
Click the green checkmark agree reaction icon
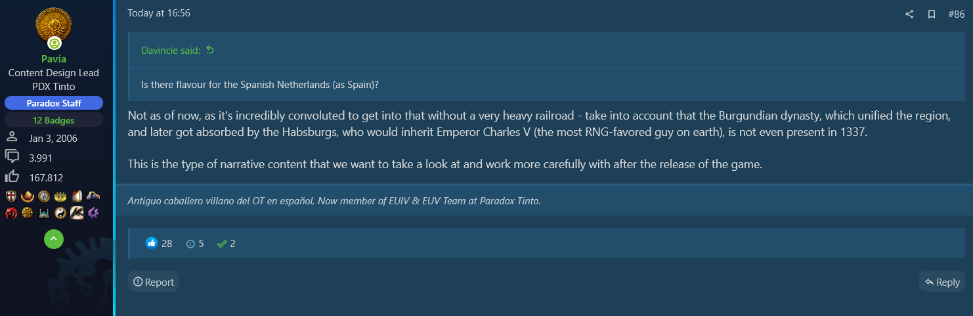pyautogui.click(x=222, y=244)
